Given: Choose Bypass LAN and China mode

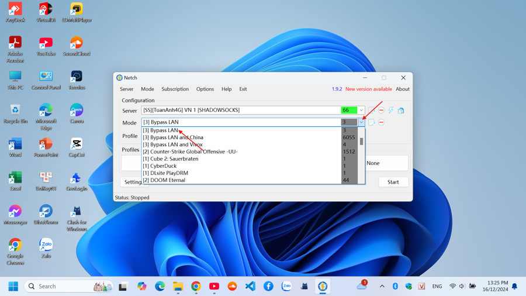Looking at the screenshot, I should click(x=173, y=137).
